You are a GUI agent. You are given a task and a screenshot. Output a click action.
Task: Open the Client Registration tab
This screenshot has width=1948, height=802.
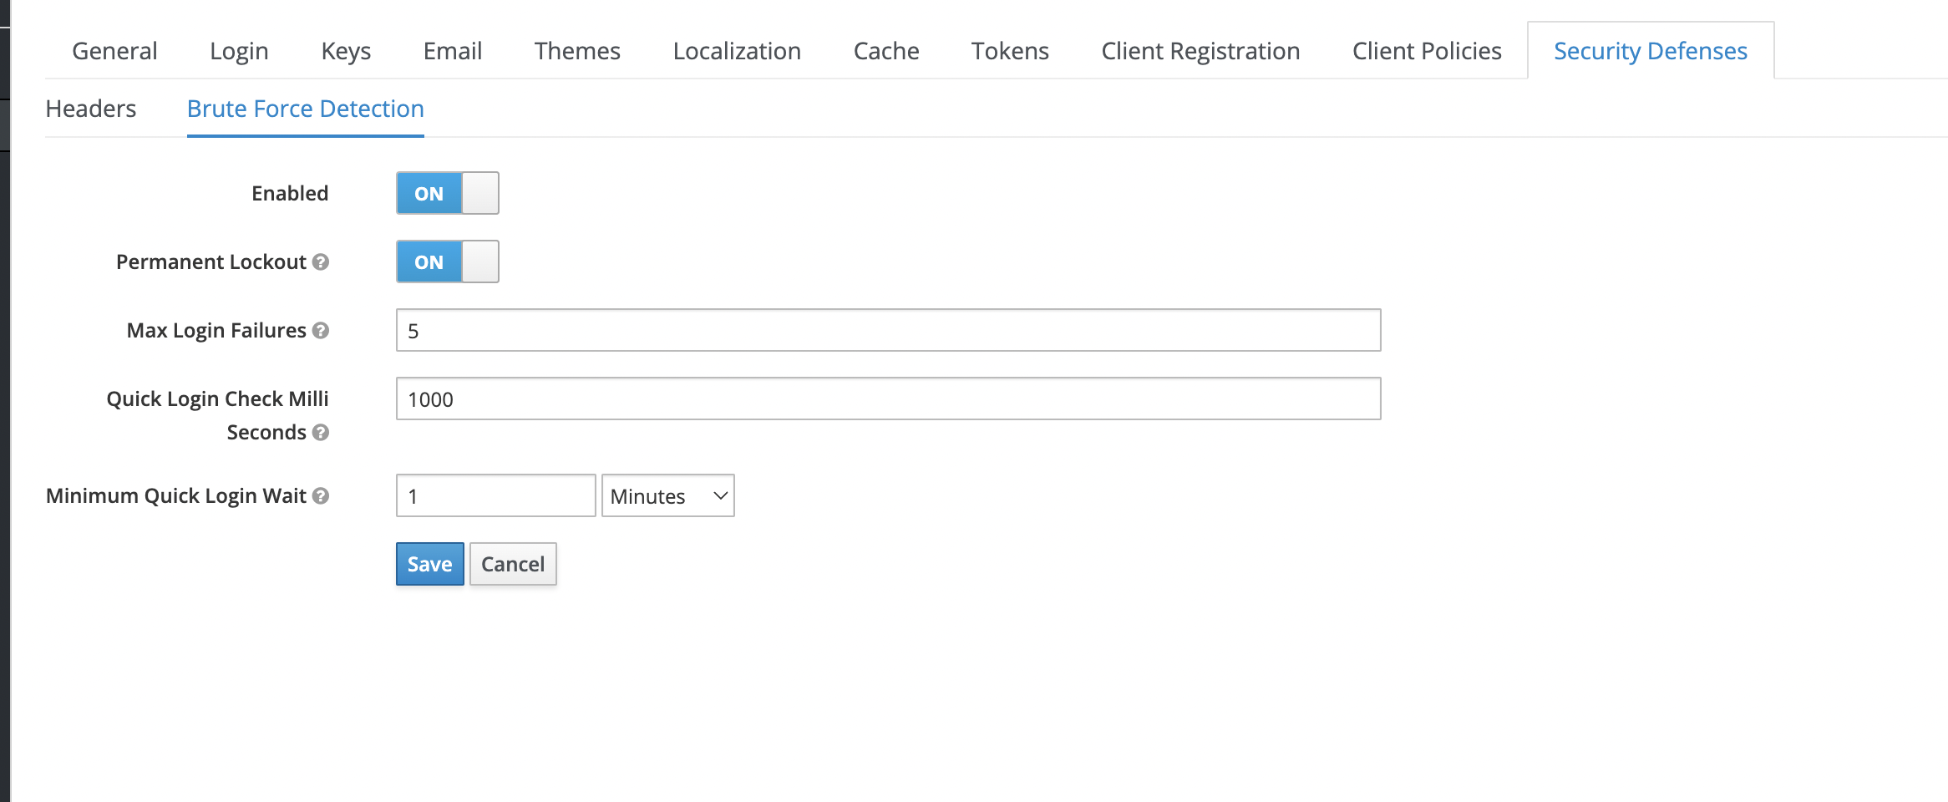point(1200,50)
